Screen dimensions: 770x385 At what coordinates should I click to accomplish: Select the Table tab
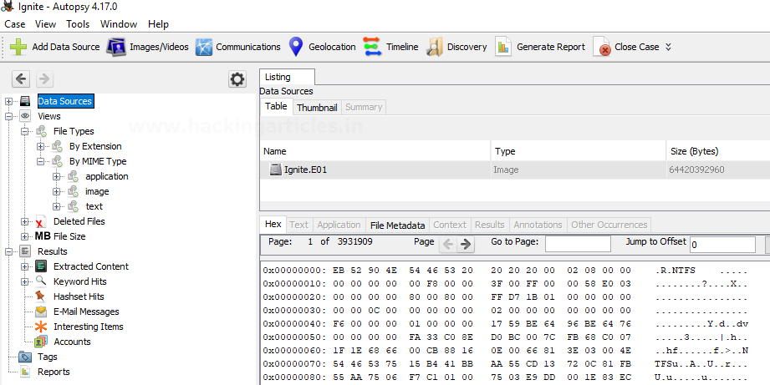click(276, 106)
